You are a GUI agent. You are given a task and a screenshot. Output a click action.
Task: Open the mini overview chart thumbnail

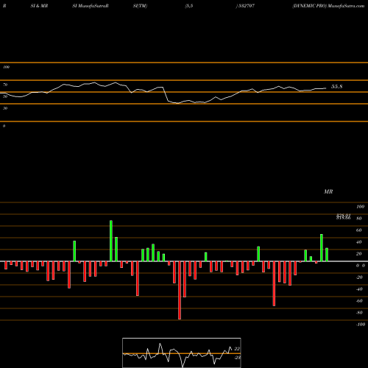[182, 353]
